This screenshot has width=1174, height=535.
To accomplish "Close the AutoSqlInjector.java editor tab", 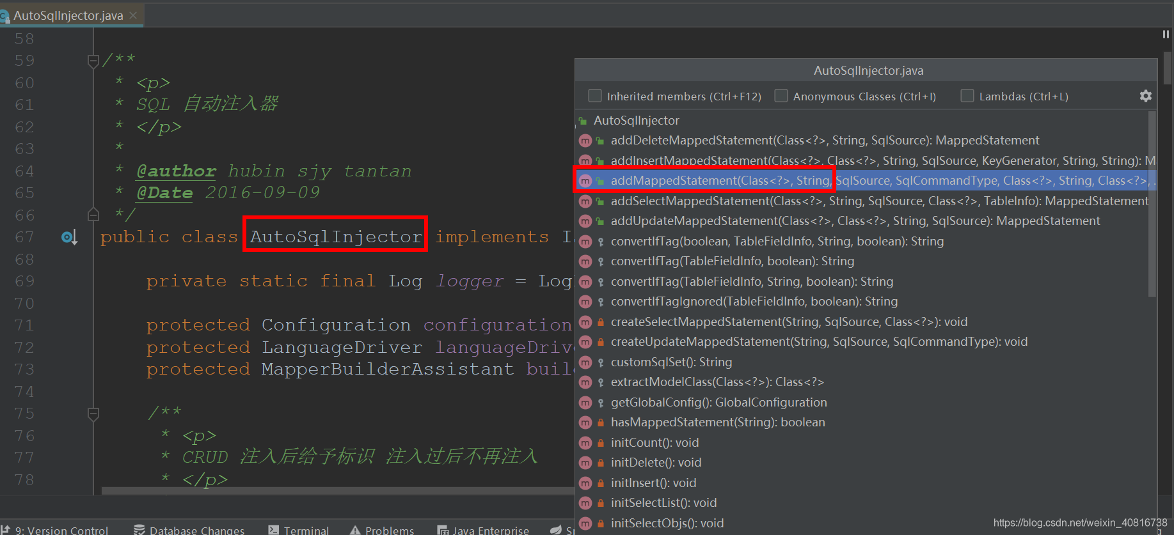I will (x=133, y=15).
